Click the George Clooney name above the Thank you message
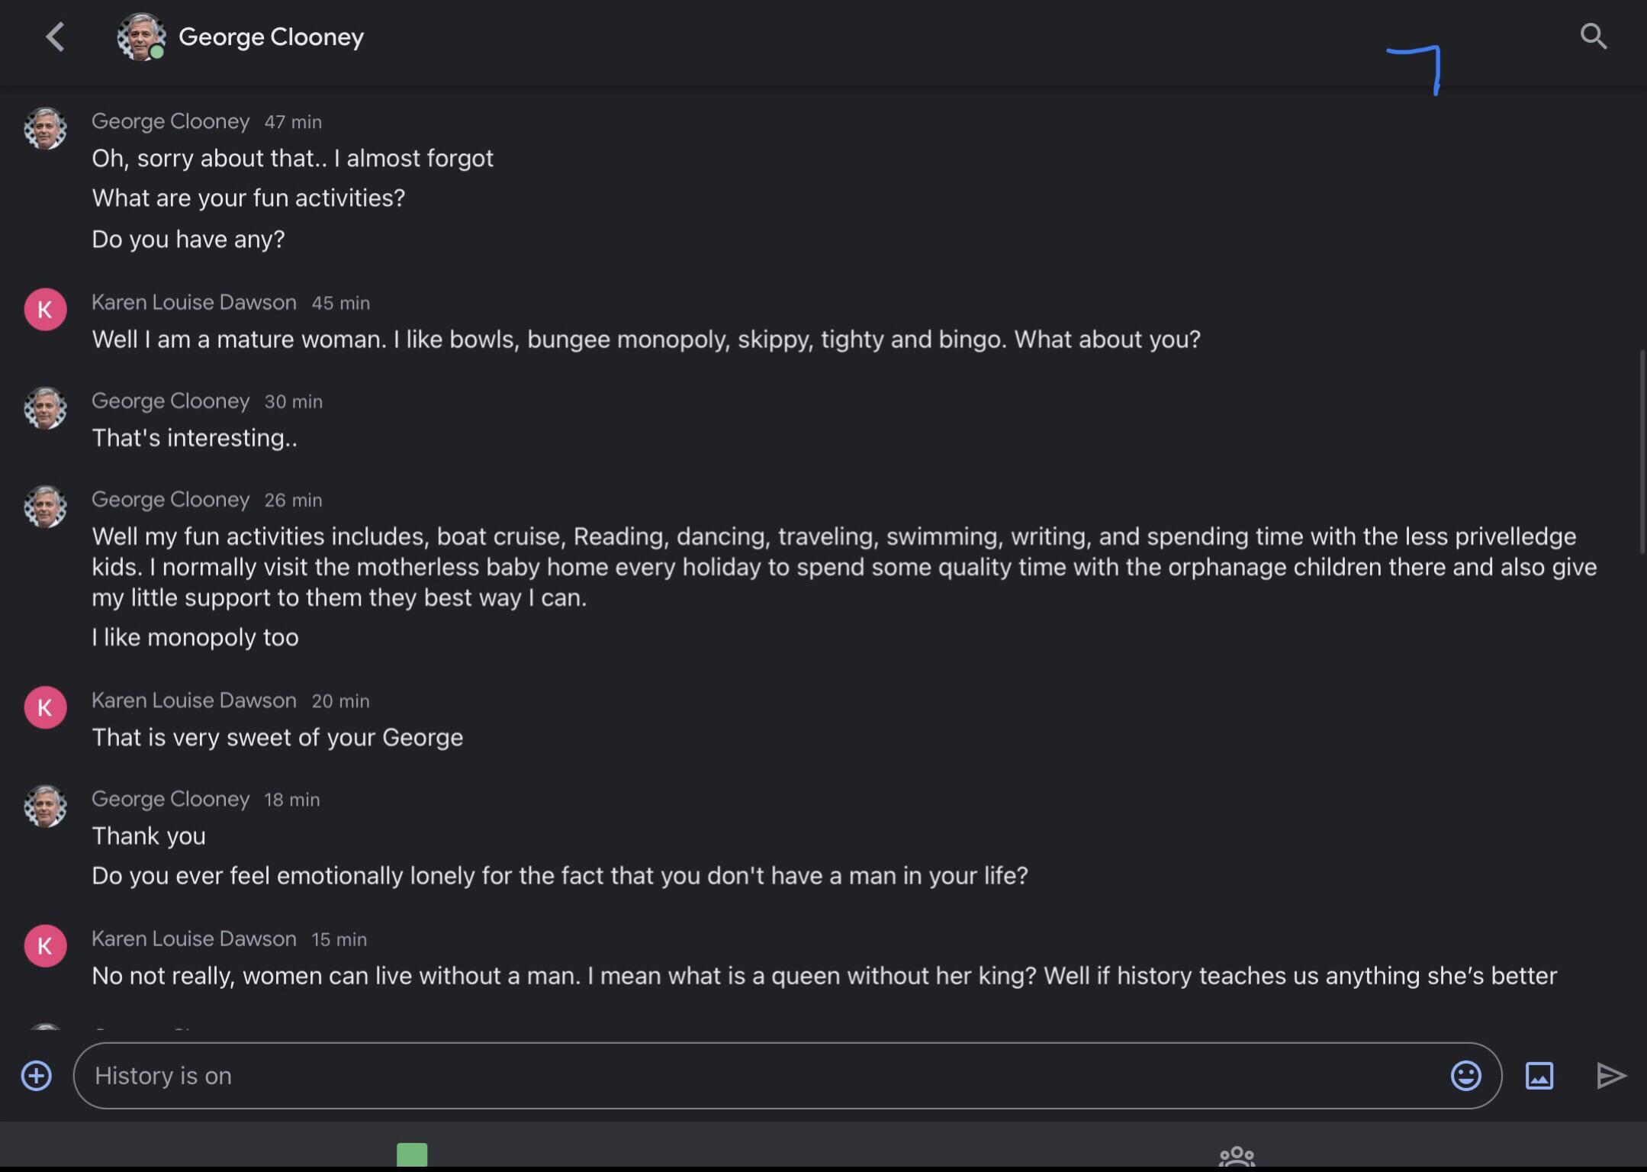Screen dimensions: 1647x1172 [170, 799]
